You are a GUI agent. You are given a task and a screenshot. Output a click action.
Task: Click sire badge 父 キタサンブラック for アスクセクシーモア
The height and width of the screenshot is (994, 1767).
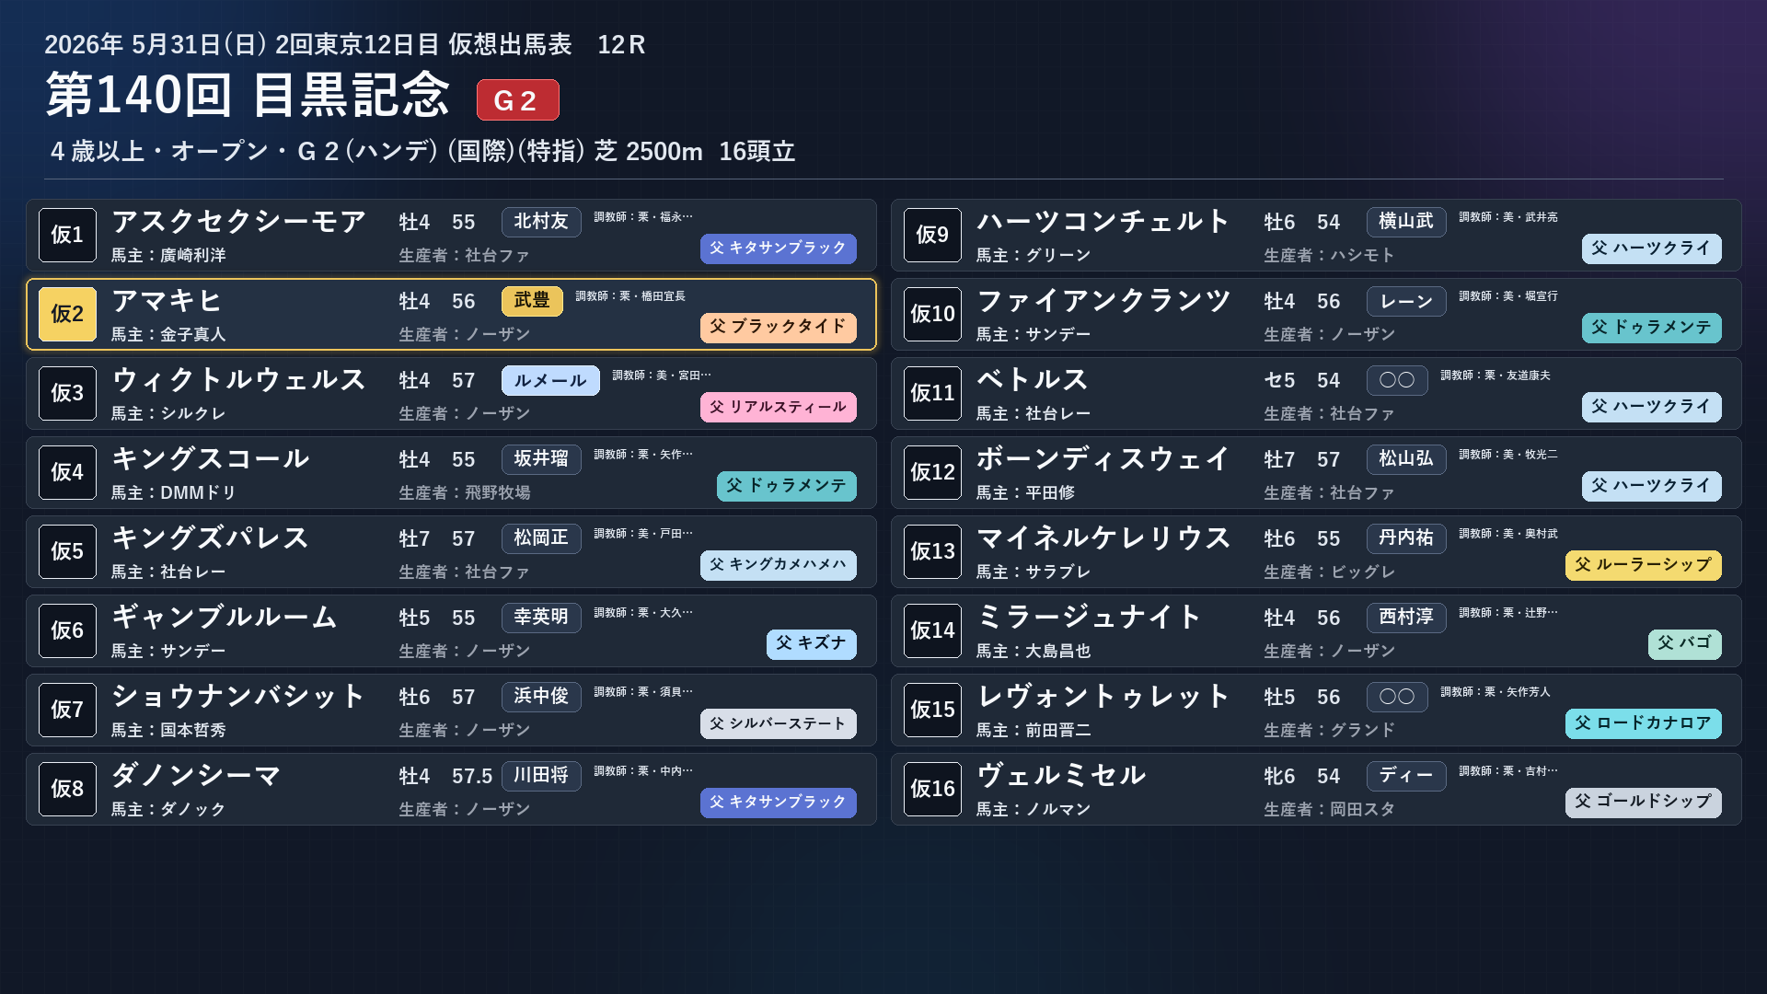779,248
